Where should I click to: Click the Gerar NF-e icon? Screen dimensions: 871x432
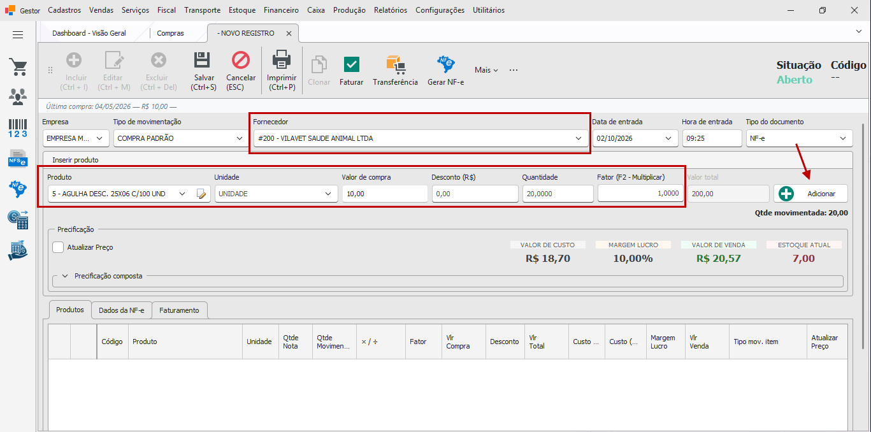445,64
